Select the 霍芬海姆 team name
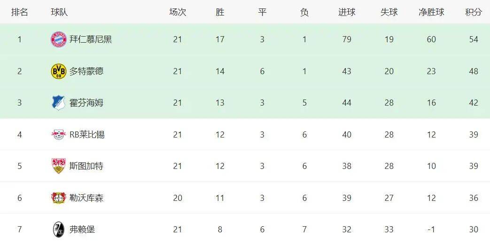 click(x=86, y=103)
